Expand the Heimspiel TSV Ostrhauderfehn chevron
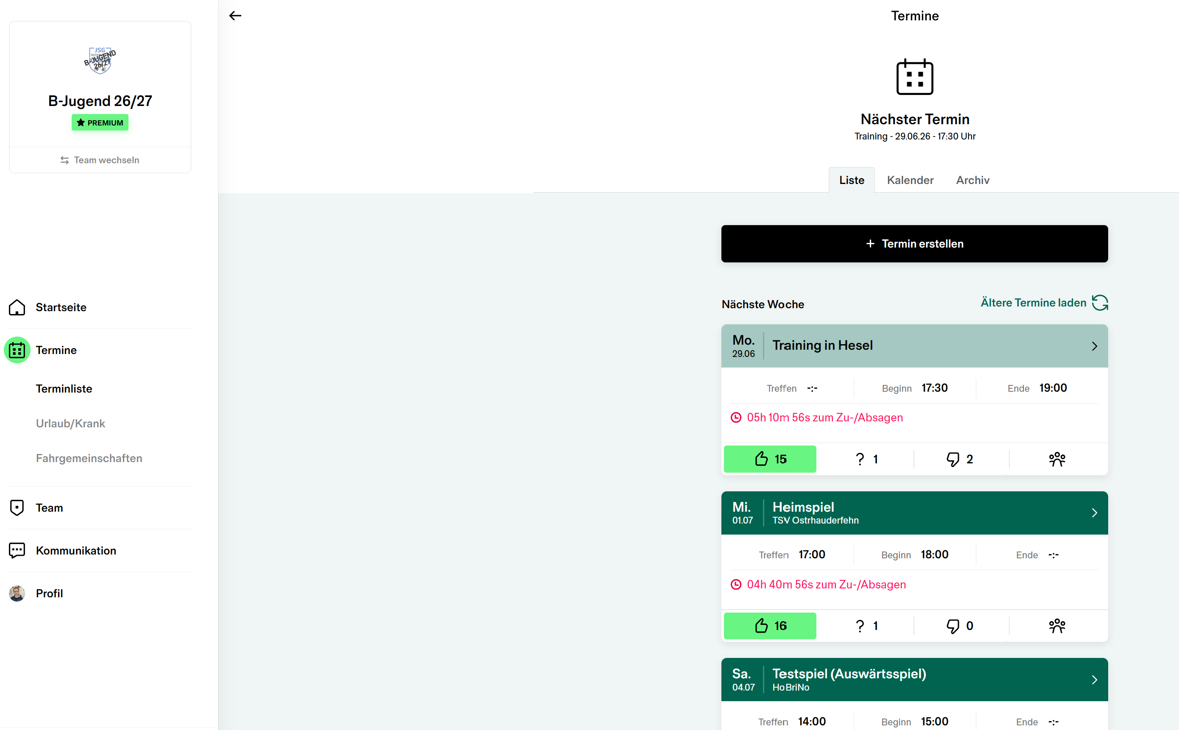 [x=1095, y=513]
